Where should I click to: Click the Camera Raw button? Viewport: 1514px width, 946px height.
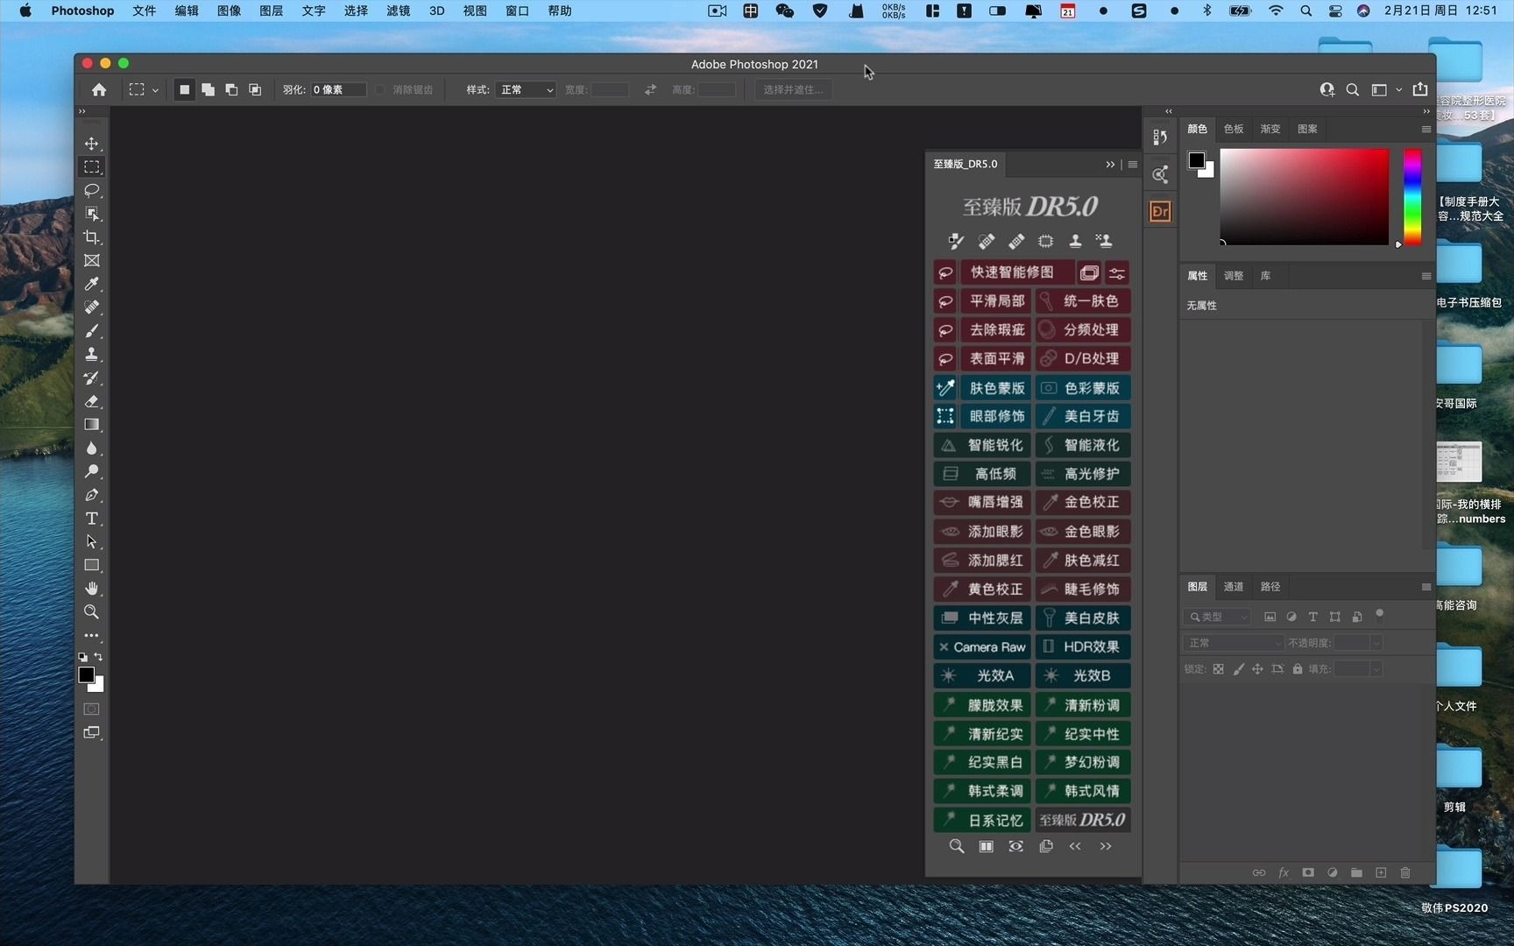pyautogui.click(x=982, y=647)
